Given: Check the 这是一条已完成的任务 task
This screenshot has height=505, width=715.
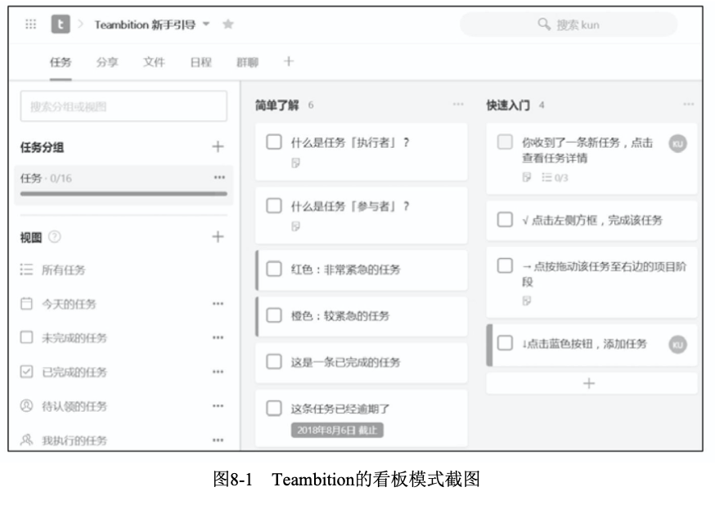Looking at the screenshot, I should [273, 361].
